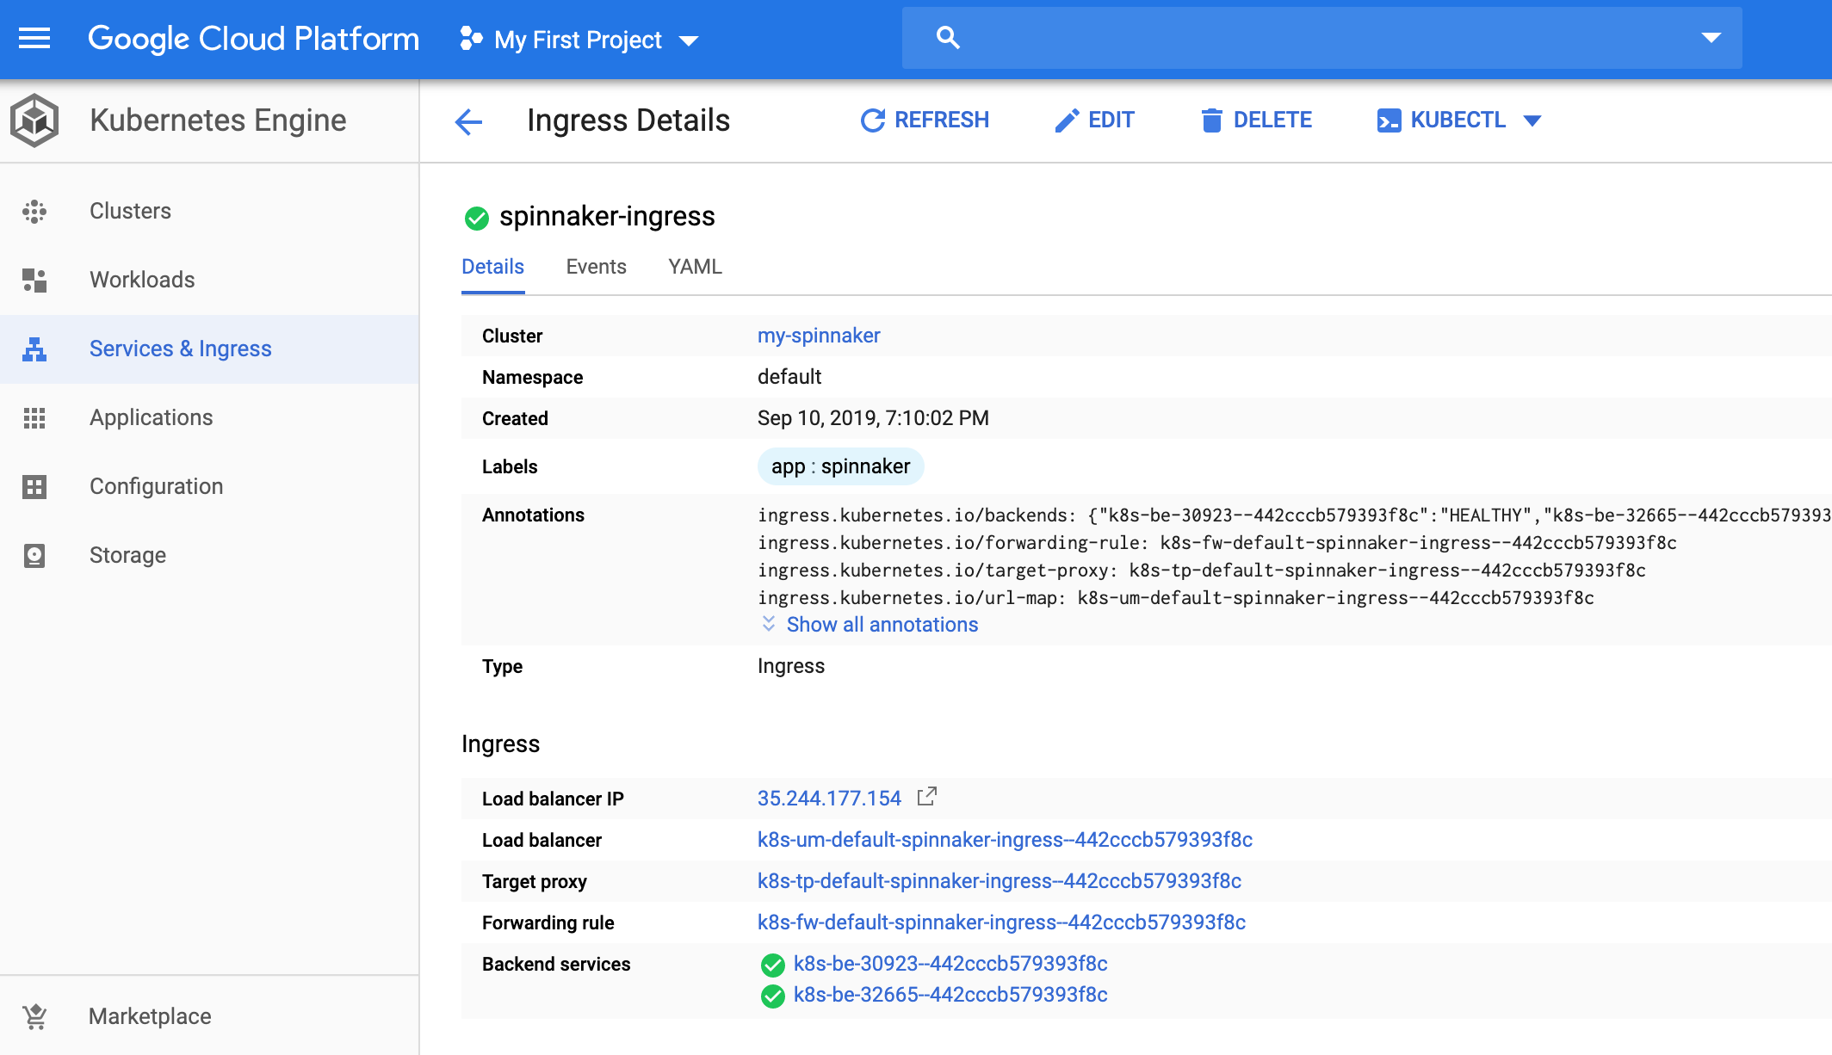Expand Show all annotations
The height and width of the screenshot is (1055, 1832).
(882, 625)
